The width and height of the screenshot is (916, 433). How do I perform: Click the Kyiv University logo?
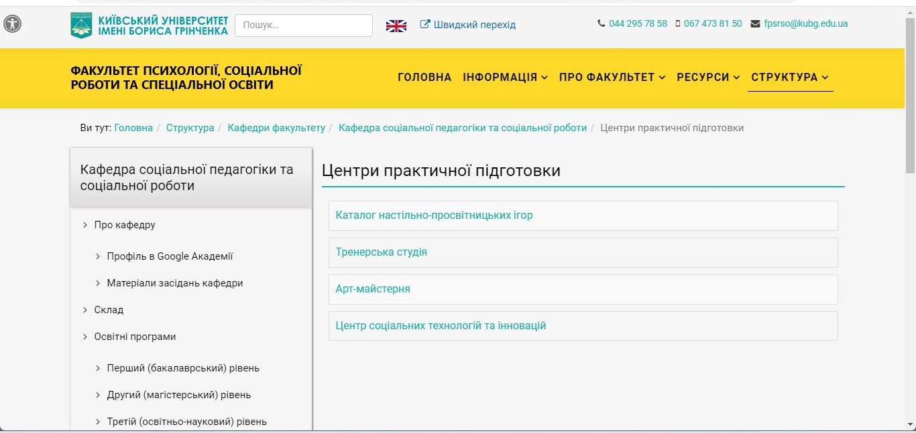[x=81, y=25]
